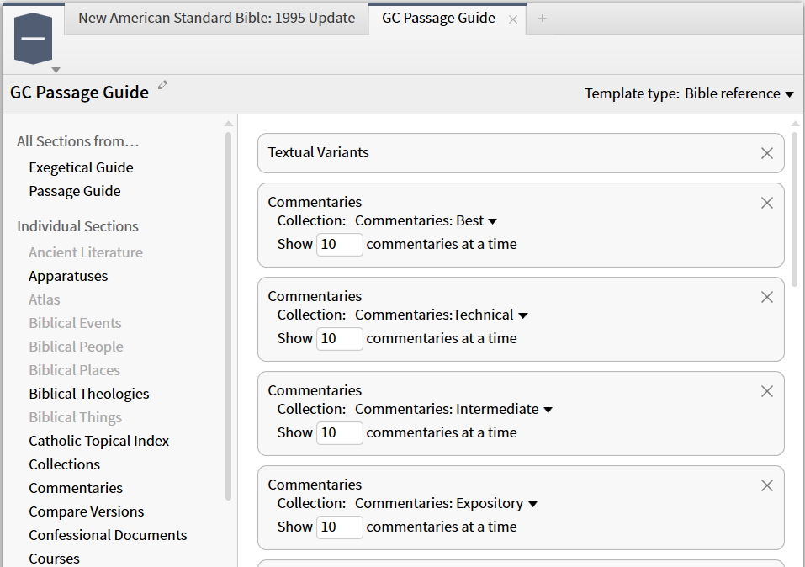805x567 pixels.
Task: Add the Compare Versions section
Action: (x=86, y=511)
